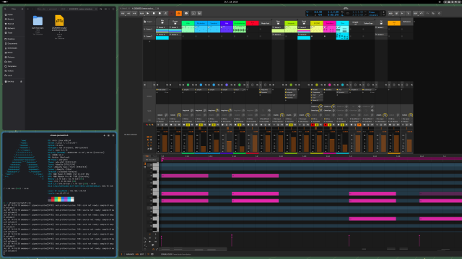Open the PLAY menu in Bitwig toolbar
Image resolution: width=462 pixels, height=259 pixels.
tap(142, 13)
